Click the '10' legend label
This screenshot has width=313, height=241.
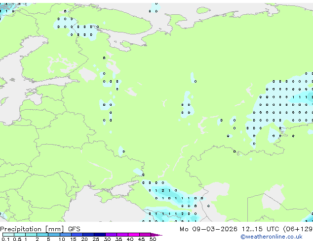62,239
